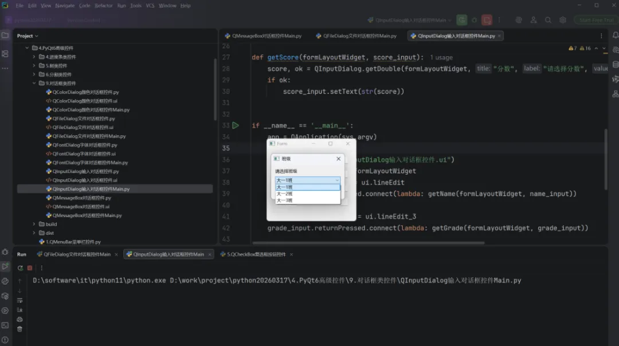Rerun the QInputDialog script in Run panel
The height and width of the screenshot is (346, 619).
[x=20, y=268]
